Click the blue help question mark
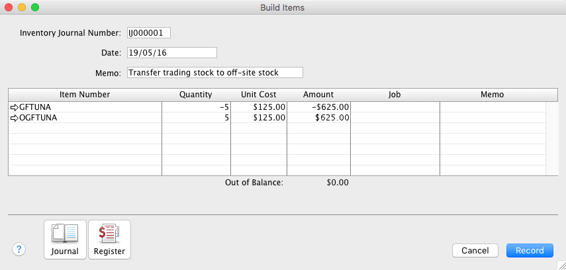Screen dimensions: 566x270 point(19,249)
